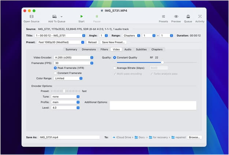Screen dimensions: 229x155
Task: Click the Pause toolbar icon
Action: tap(97, 16)
